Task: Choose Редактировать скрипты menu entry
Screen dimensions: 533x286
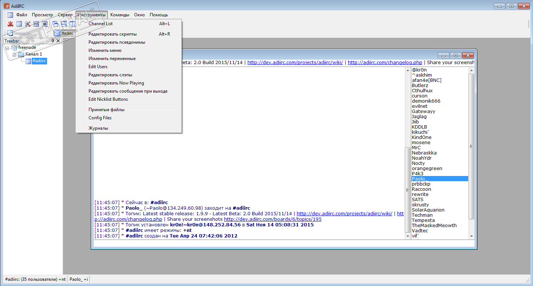Action: tap(129, 34)
